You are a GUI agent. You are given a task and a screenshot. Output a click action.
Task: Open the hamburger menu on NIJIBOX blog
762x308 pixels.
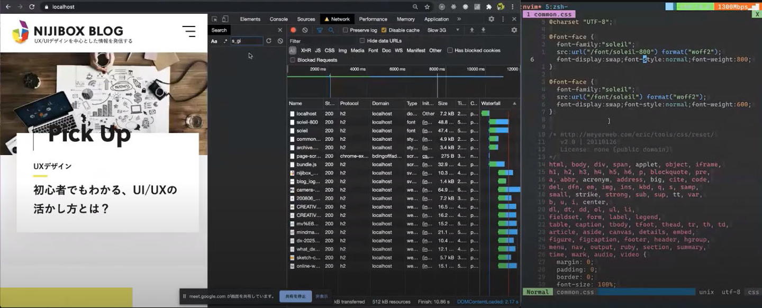[189, 31]
